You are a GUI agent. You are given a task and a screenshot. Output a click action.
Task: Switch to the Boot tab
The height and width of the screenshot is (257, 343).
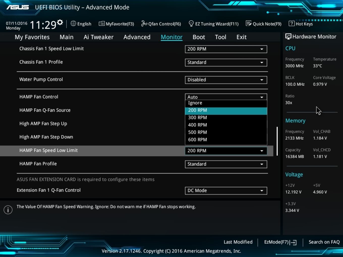(x=199, y=37)
